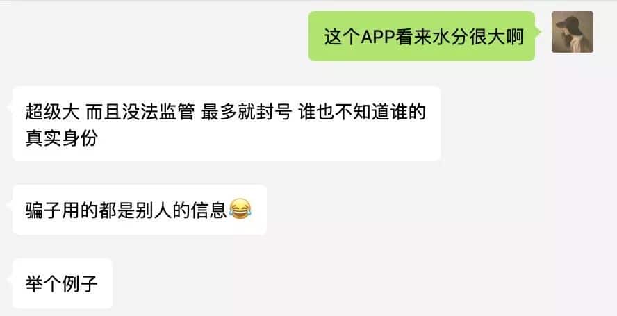
Task: Select the 举个例子 message bubble
Action: tap(62, 283)
